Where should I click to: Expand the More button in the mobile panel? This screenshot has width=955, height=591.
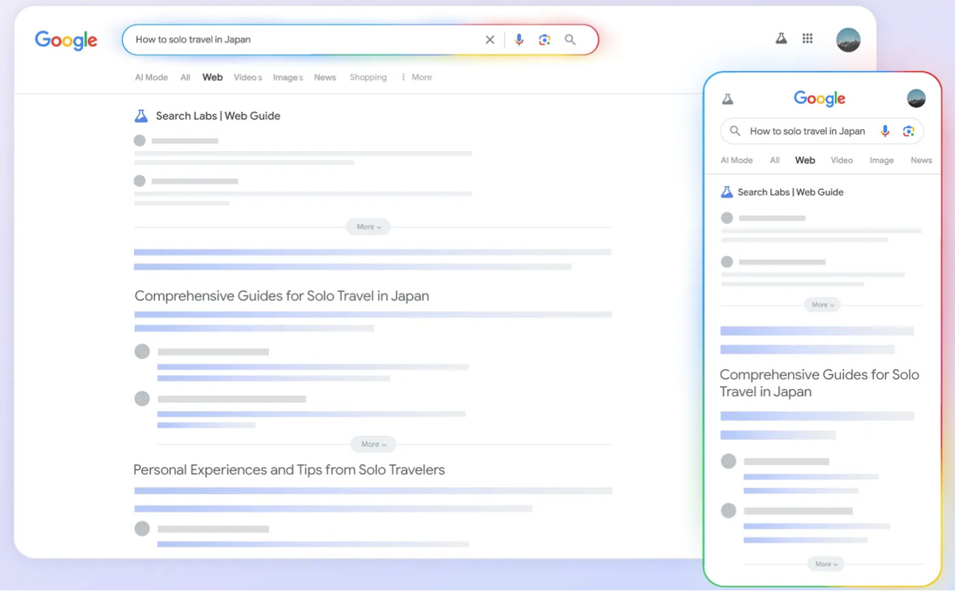[x=822, y=304]
